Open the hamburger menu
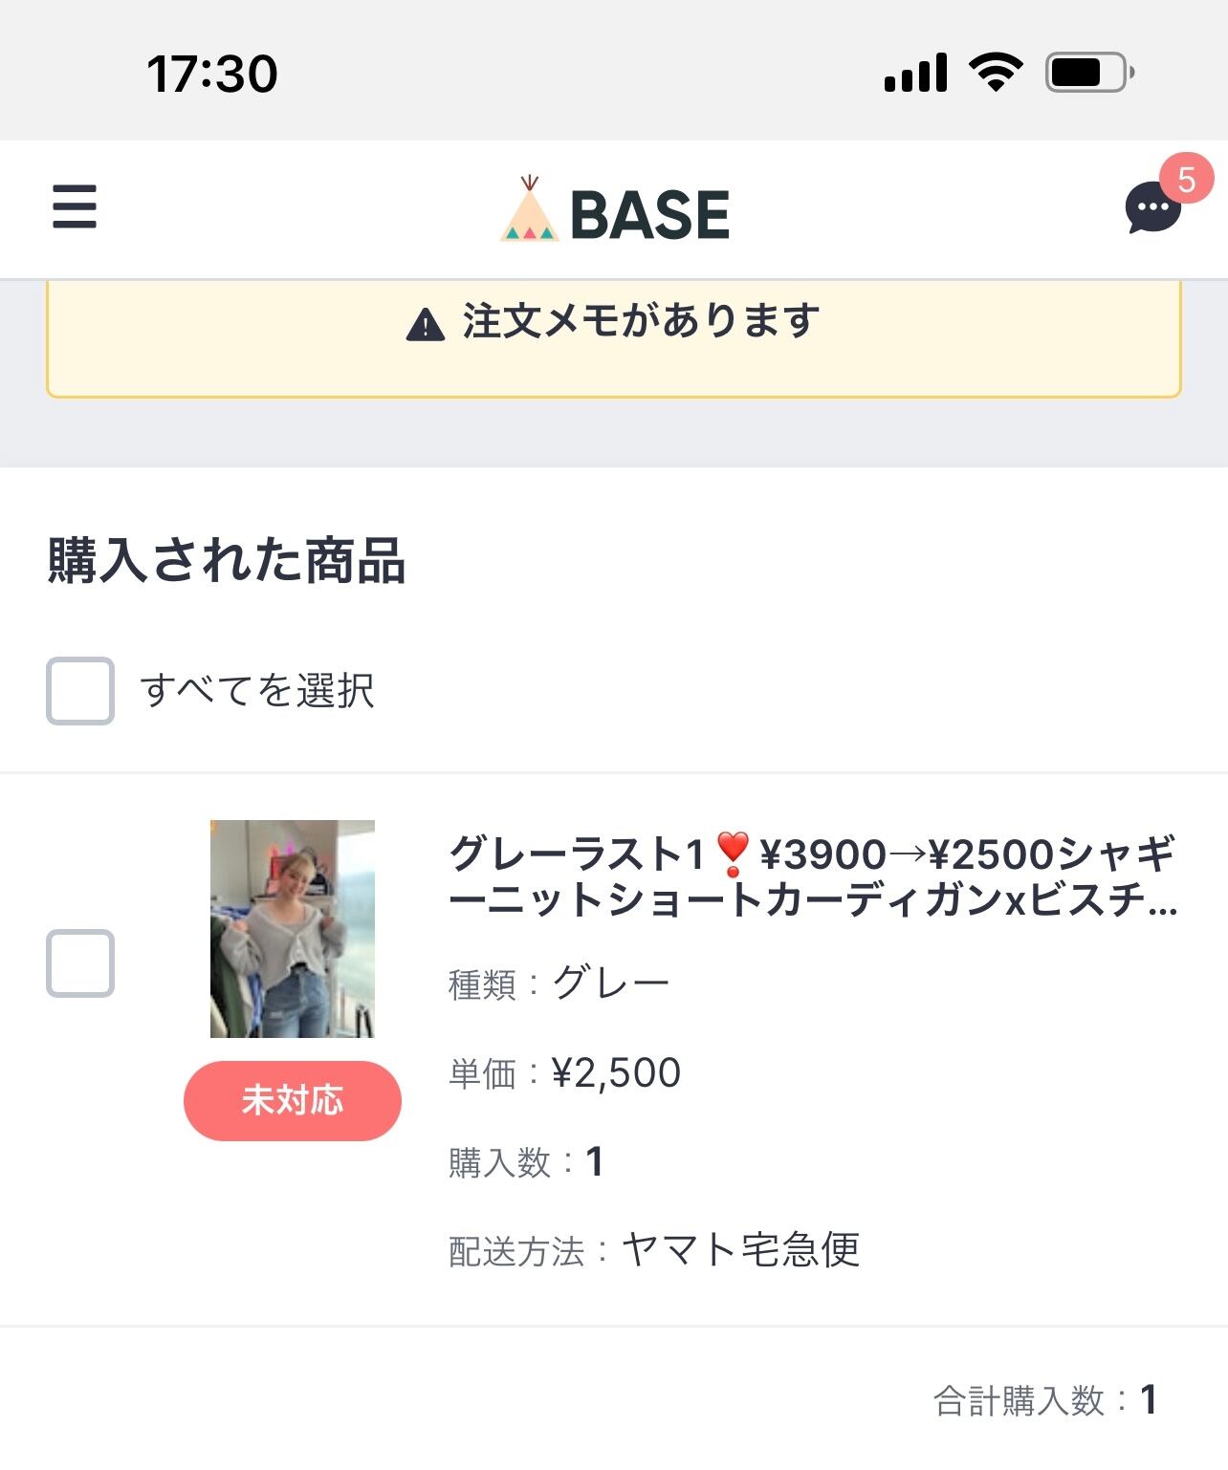The image size is (1228, 1470). pyautogui.click(x=75, y=207)
